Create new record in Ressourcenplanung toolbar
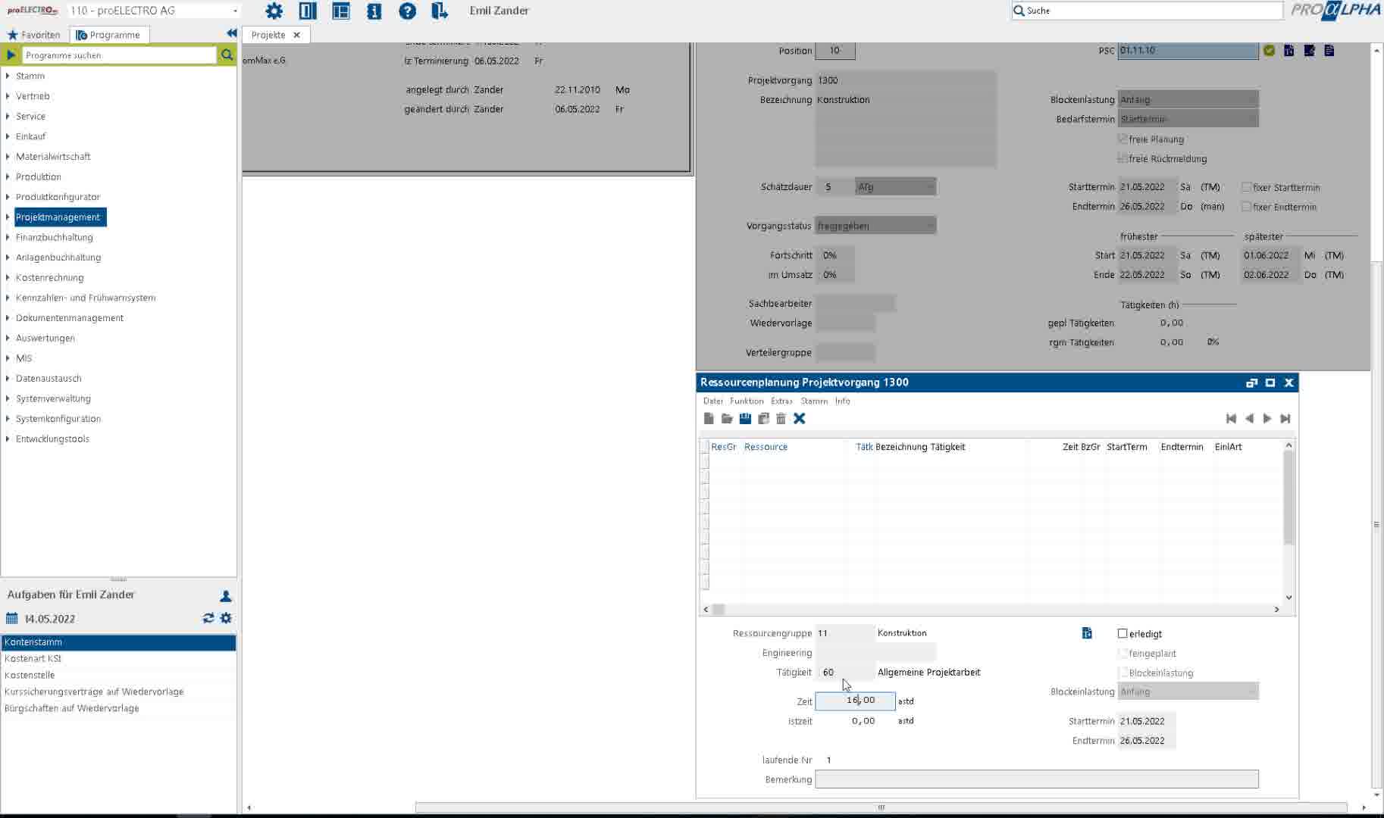Screen dimensions: 1384x818 (709, 418)
